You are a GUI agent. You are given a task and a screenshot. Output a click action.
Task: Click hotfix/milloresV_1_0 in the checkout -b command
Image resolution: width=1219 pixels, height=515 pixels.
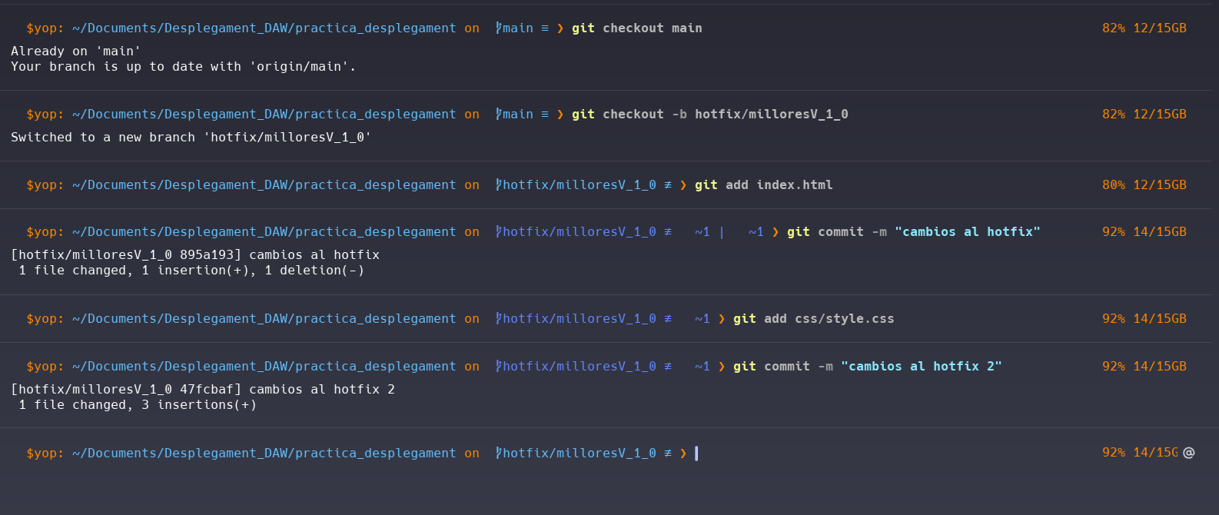(x=771, y=115)
